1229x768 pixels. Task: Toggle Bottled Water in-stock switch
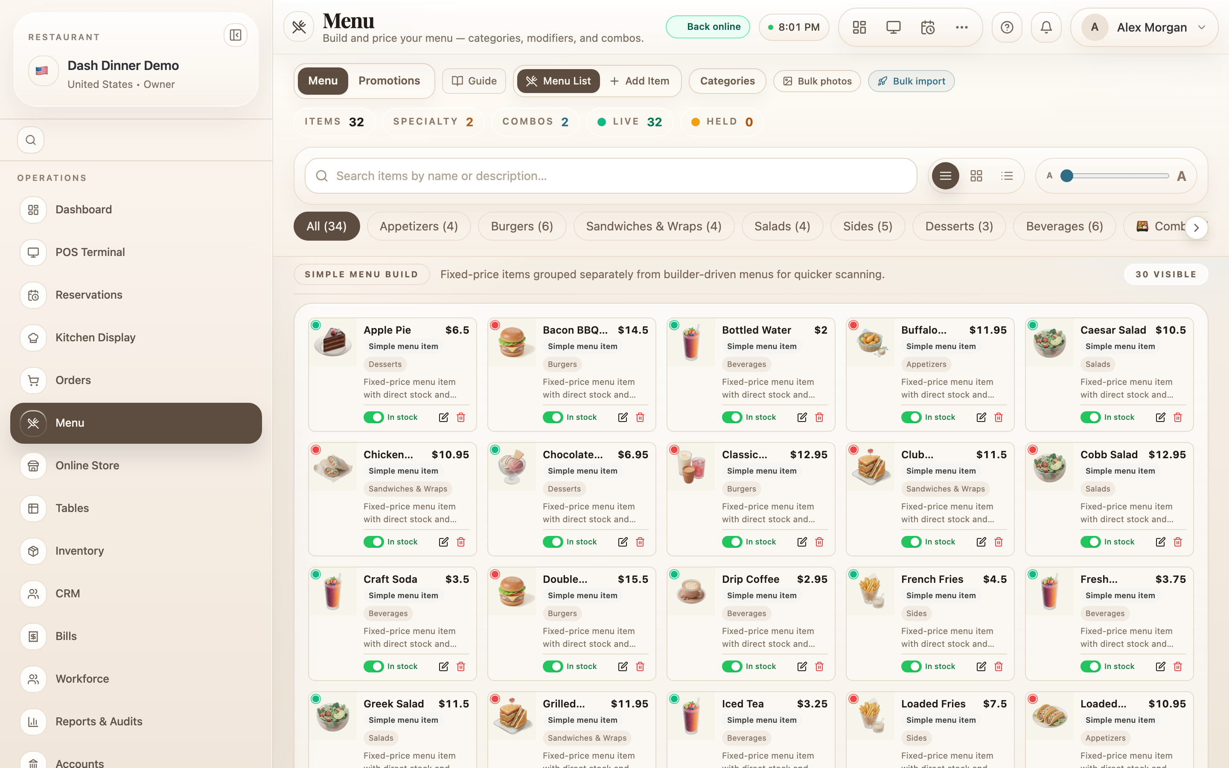(x=732, y=417)
